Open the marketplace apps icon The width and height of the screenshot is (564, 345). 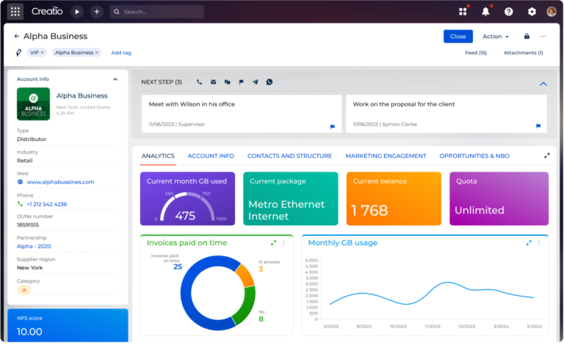(463, 12)
